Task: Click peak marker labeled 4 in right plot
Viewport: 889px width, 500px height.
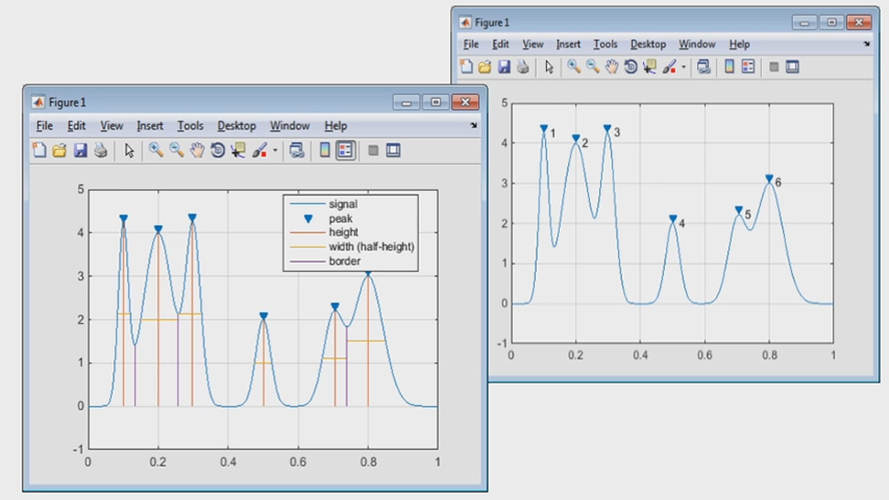Action: click(x=672, y=219)
